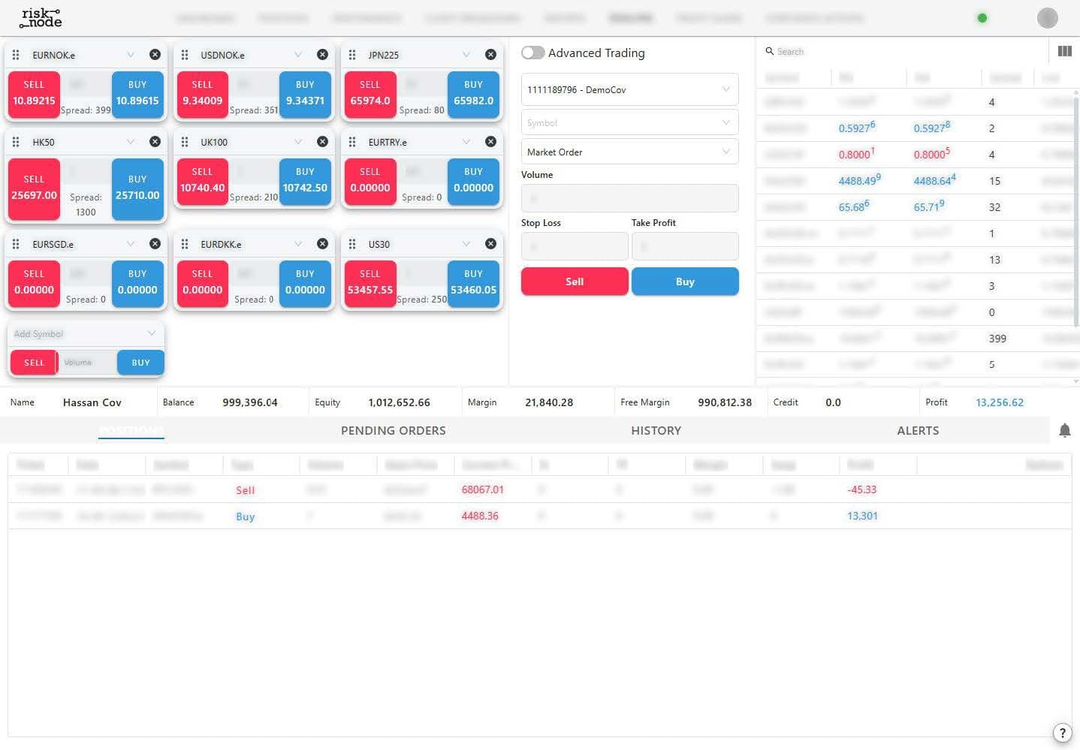
Task: Open the Market Order type dropdown
Action: [x=629, y=152]
